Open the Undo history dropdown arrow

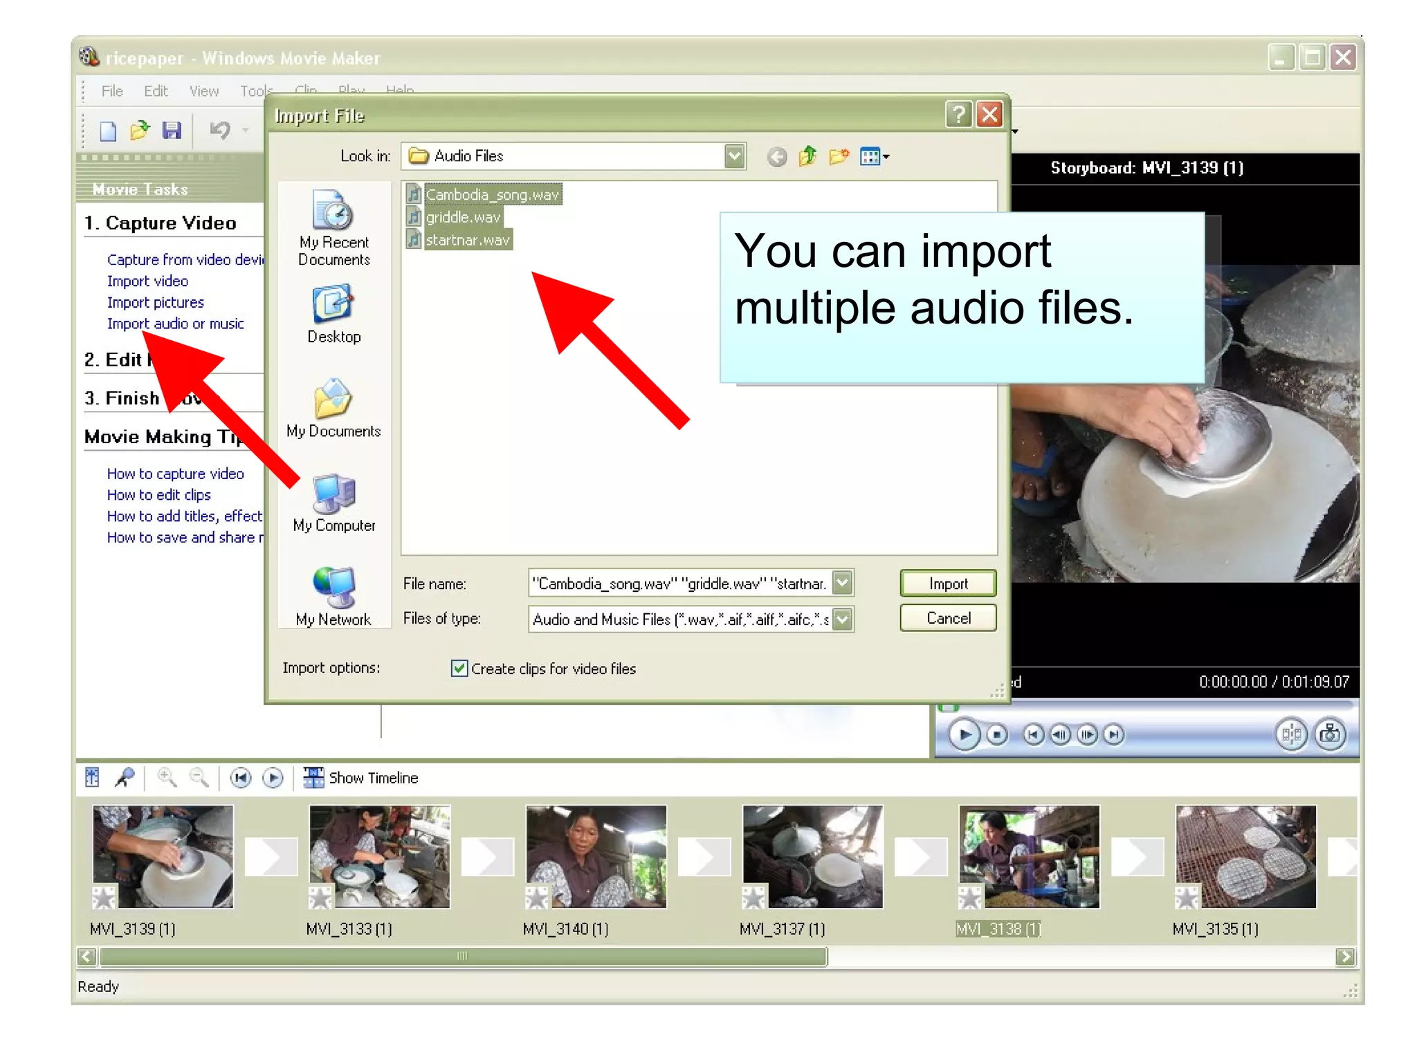click(x=246, y=130)
